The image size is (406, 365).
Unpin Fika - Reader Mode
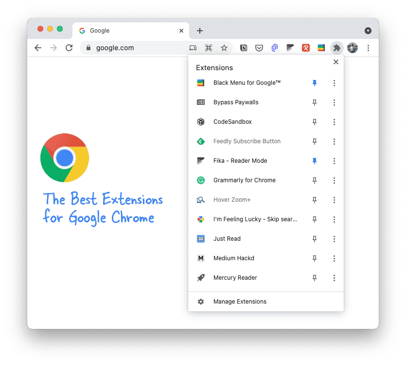314,161
